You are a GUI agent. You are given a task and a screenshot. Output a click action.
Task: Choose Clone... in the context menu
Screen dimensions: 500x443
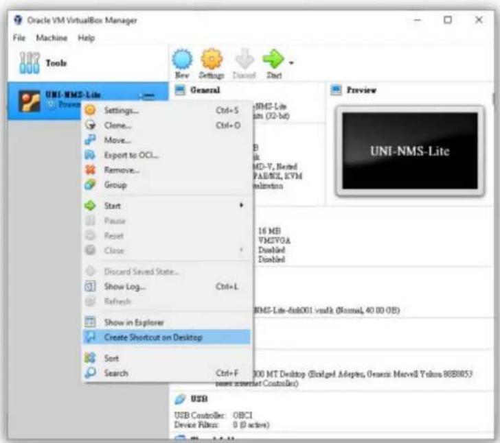166,125
